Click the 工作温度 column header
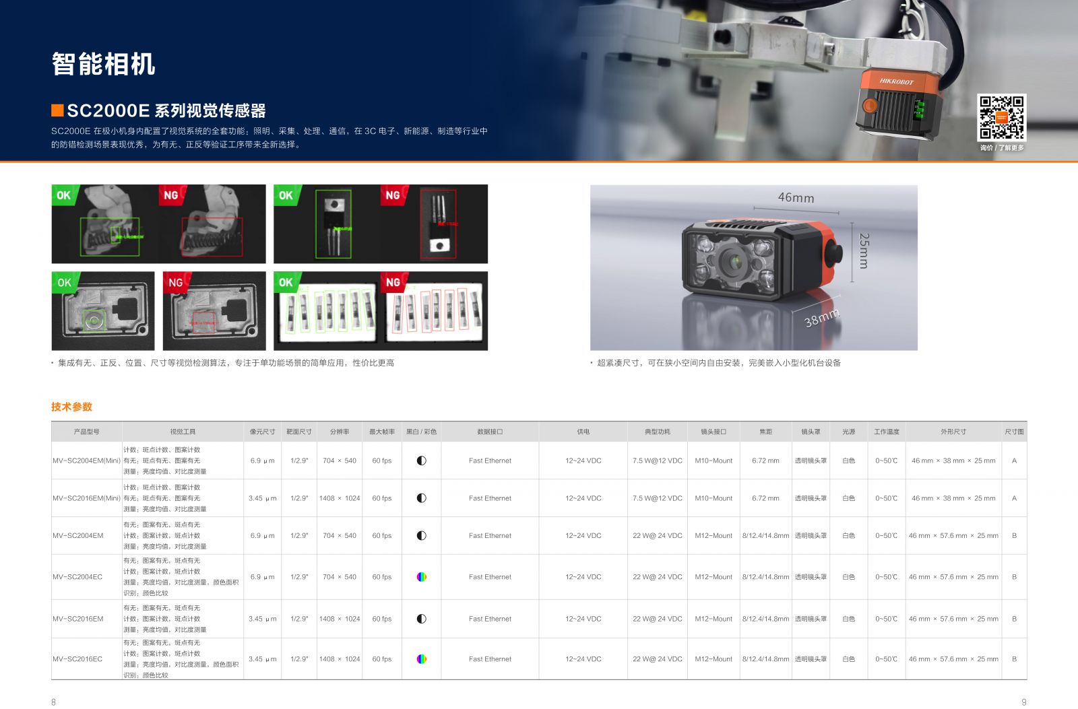 [x=887, y=432]
